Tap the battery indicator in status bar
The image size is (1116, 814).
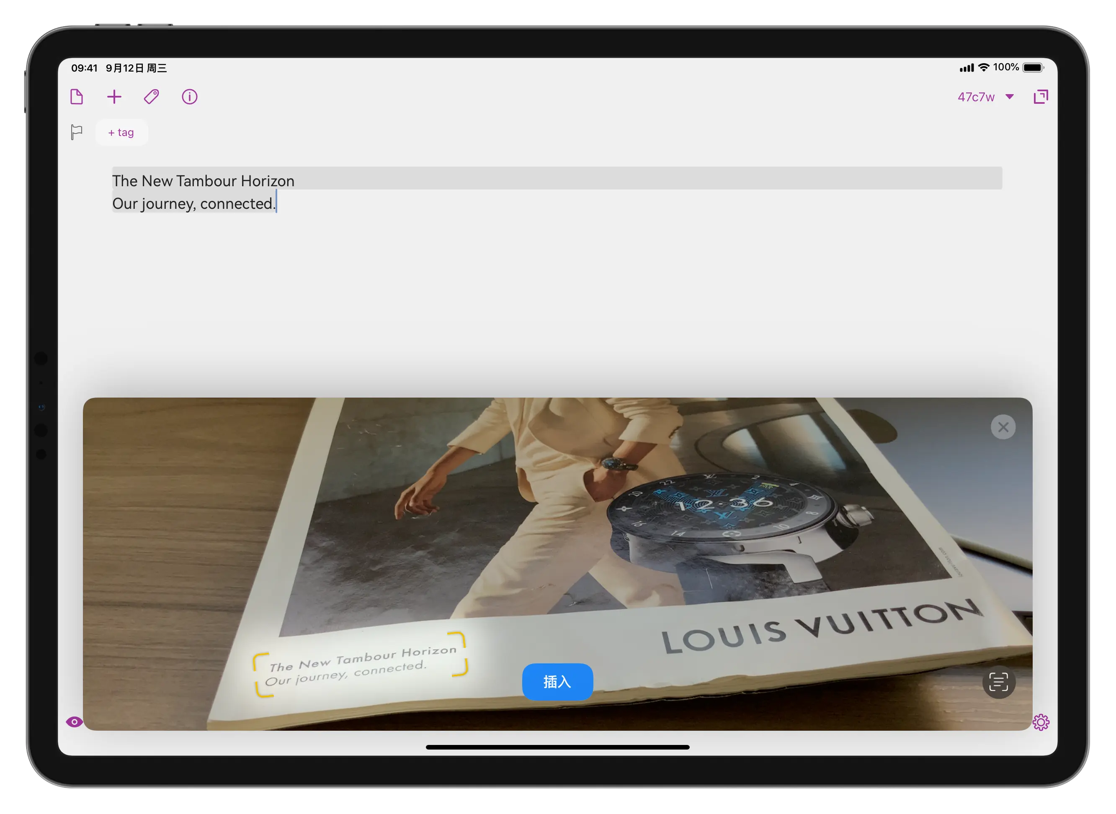[x=1033, y=67]
